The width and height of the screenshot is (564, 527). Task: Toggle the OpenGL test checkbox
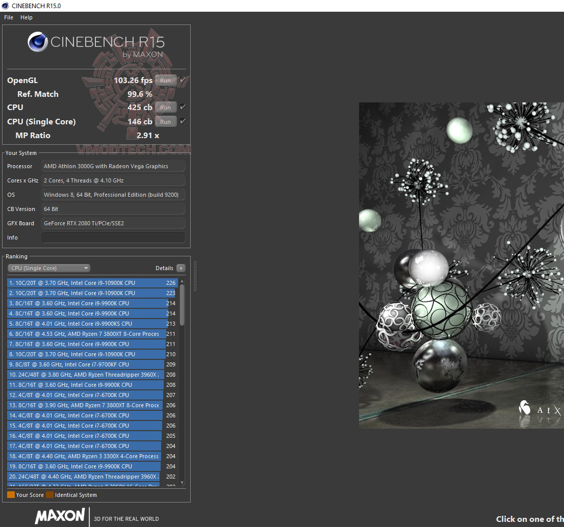[x=183, y=80]
